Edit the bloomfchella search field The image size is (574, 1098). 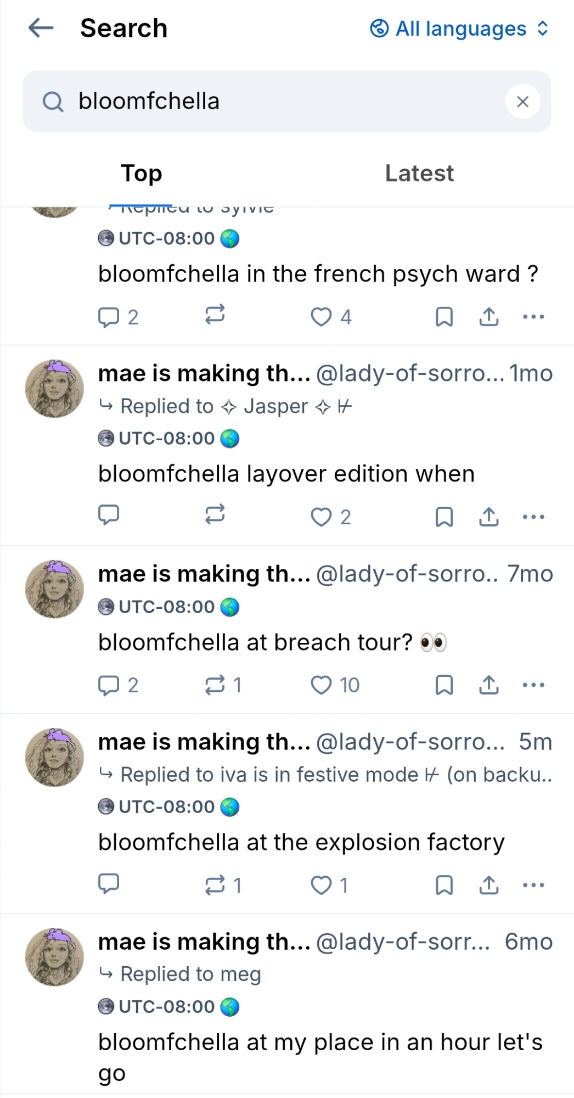[274, 102]
